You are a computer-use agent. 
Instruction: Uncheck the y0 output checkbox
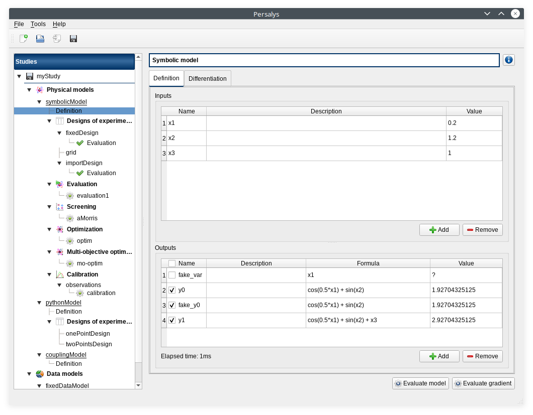(x=172, y=290)
